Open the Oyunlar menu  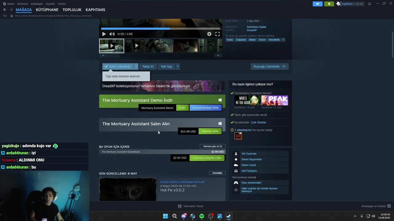click(x=50, y=4)
